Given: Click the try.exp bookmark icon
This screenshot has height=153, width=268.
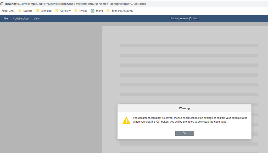Looking at the screenshot, I should 76,11.
